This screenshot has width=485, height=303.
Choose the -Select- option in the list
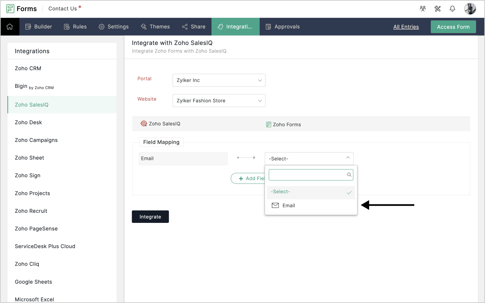[311, 192]
